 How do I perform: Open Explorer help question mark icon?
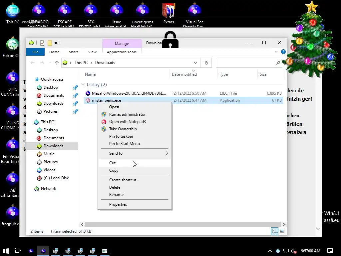[283, 52]
